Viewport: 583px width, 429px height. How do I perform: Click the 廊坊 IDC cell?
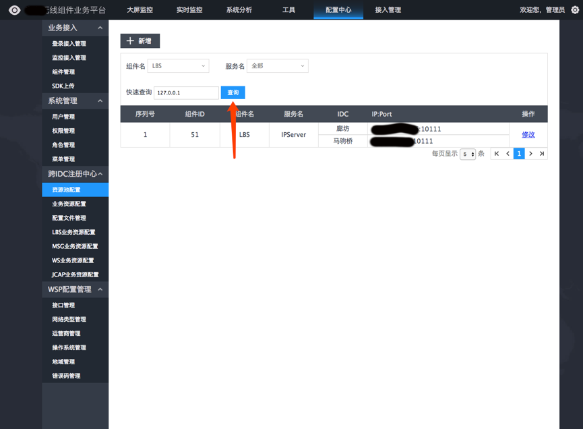(x=343, y=128)
